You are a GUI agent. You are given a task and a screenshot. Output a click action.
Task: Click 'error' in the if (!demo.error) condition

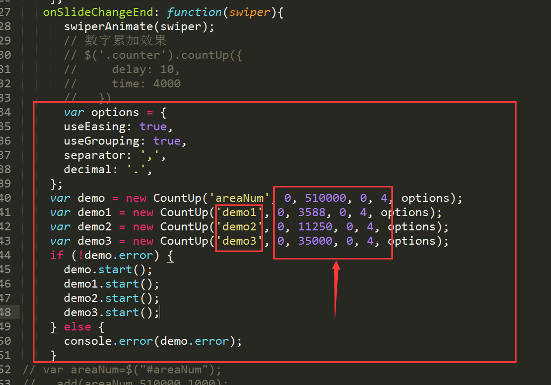point(136,255)
